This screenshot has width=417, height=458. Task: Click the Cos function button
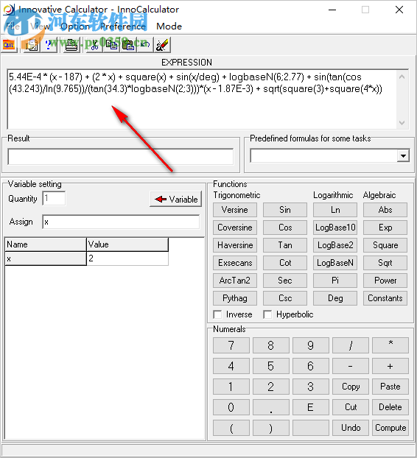[x=285, y=228]
